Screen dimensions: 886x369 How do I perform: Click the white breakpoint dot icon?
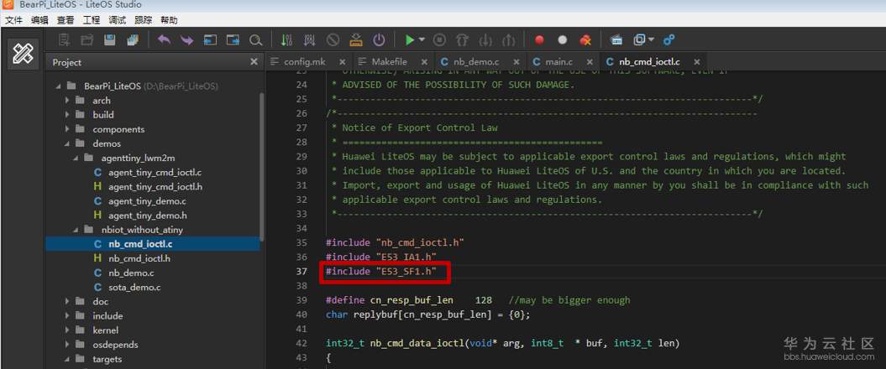tap(562, 40)
